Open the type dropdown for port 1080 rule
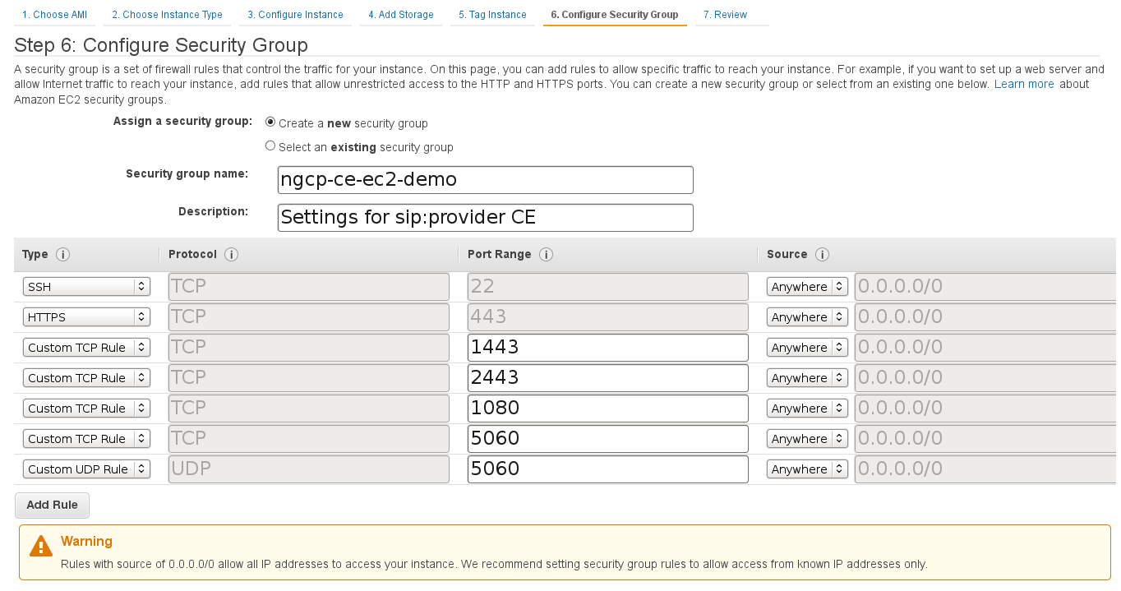 point(86,409)
